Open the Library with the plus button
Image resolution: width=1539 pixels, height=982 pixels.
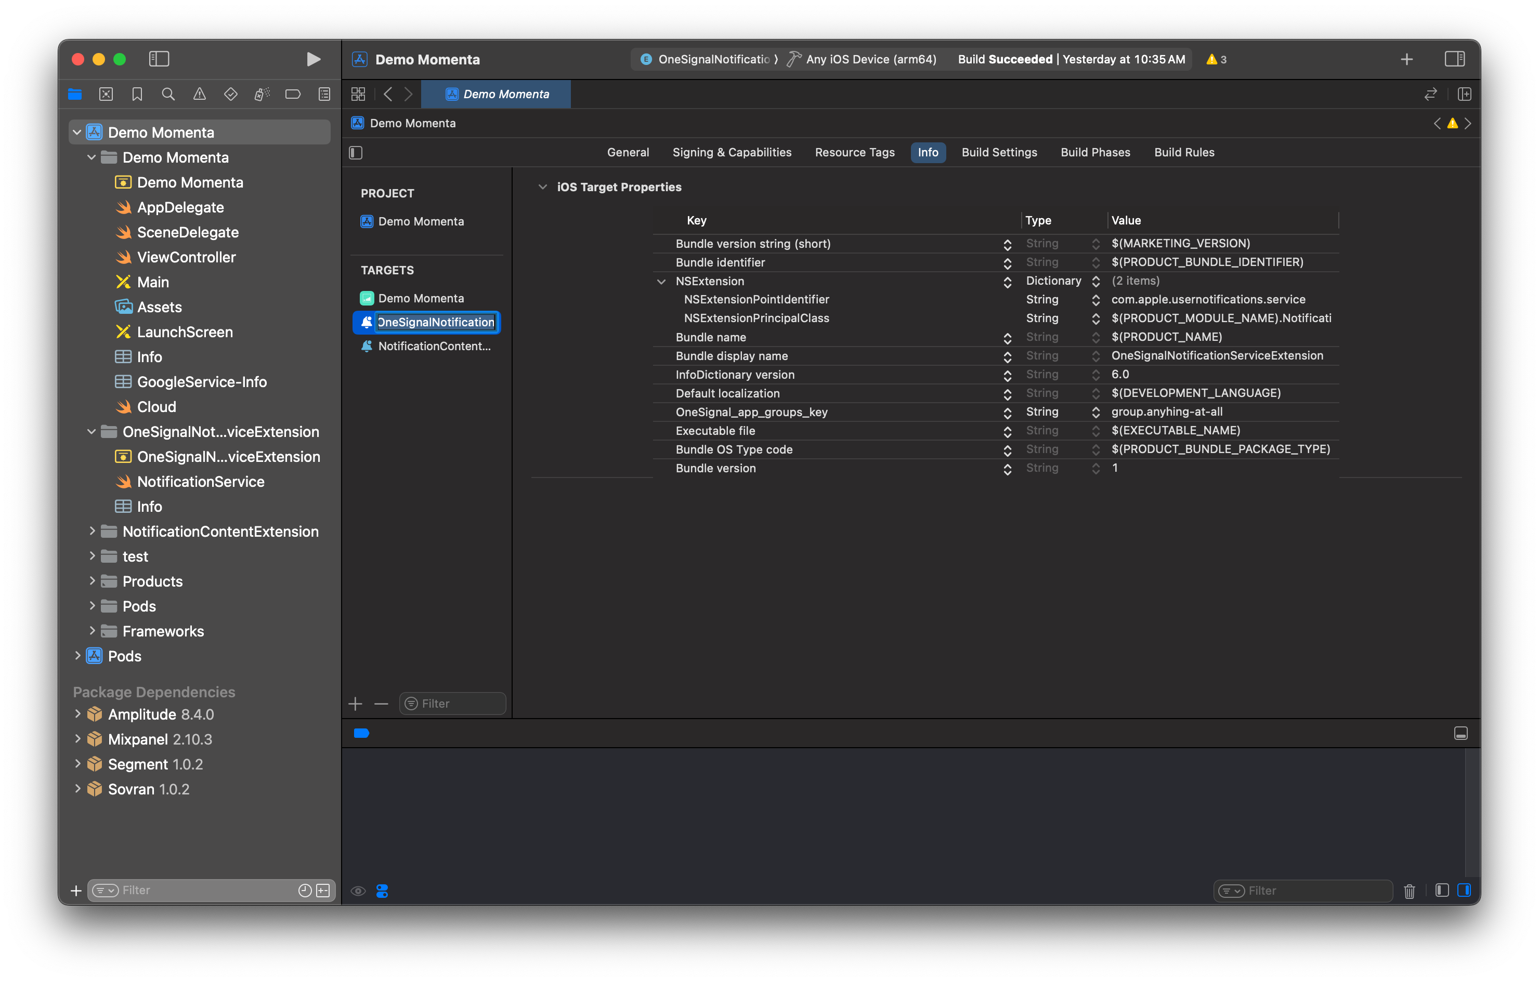(1407, 59)
